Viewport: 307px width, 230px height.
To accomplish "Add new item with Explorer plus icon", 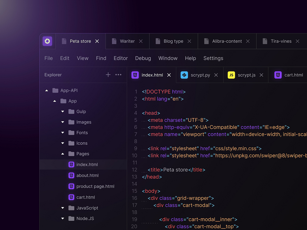I will tap(108, 75).
